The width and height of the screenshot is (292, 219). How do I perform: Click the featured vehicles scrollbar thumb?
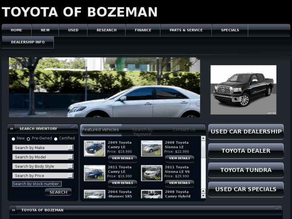pyautogui.click(x=203, y=149)
